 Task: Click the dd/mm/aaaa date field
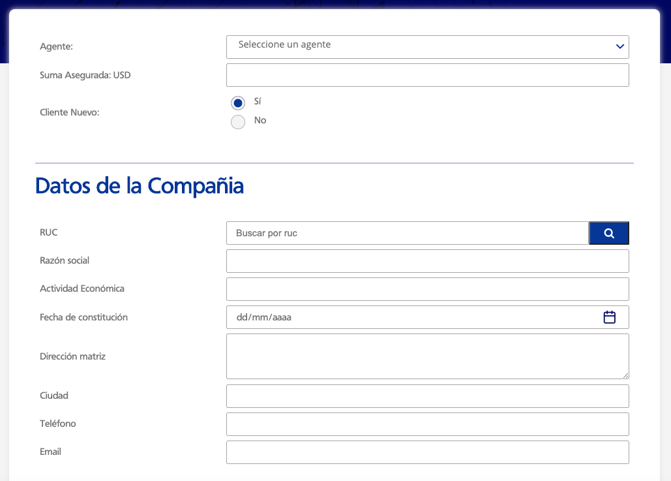coord(428,317)
